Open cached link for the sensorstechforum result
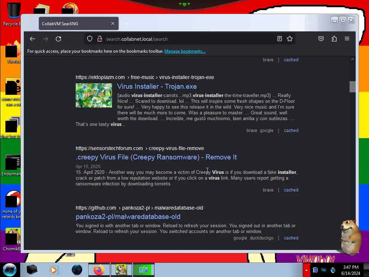The height and width of the screenshot is (277, 369). (x=291, y=190)
